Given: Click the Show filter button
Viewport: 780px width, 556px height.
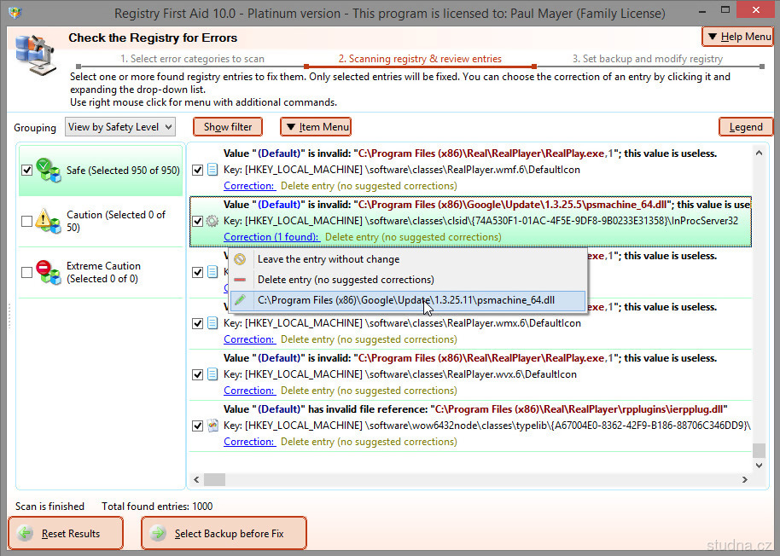Looking at the screenshot, I should (227, 127).
